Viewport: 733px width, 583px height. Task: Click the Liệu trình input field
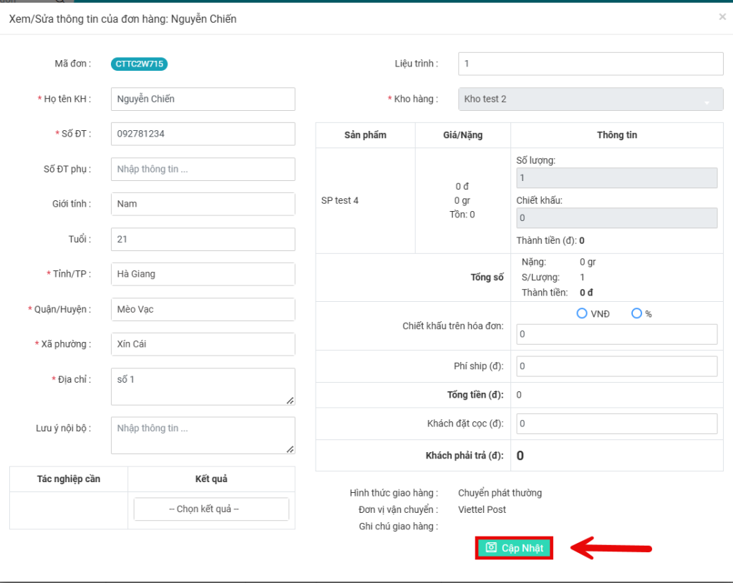(591, 64)
